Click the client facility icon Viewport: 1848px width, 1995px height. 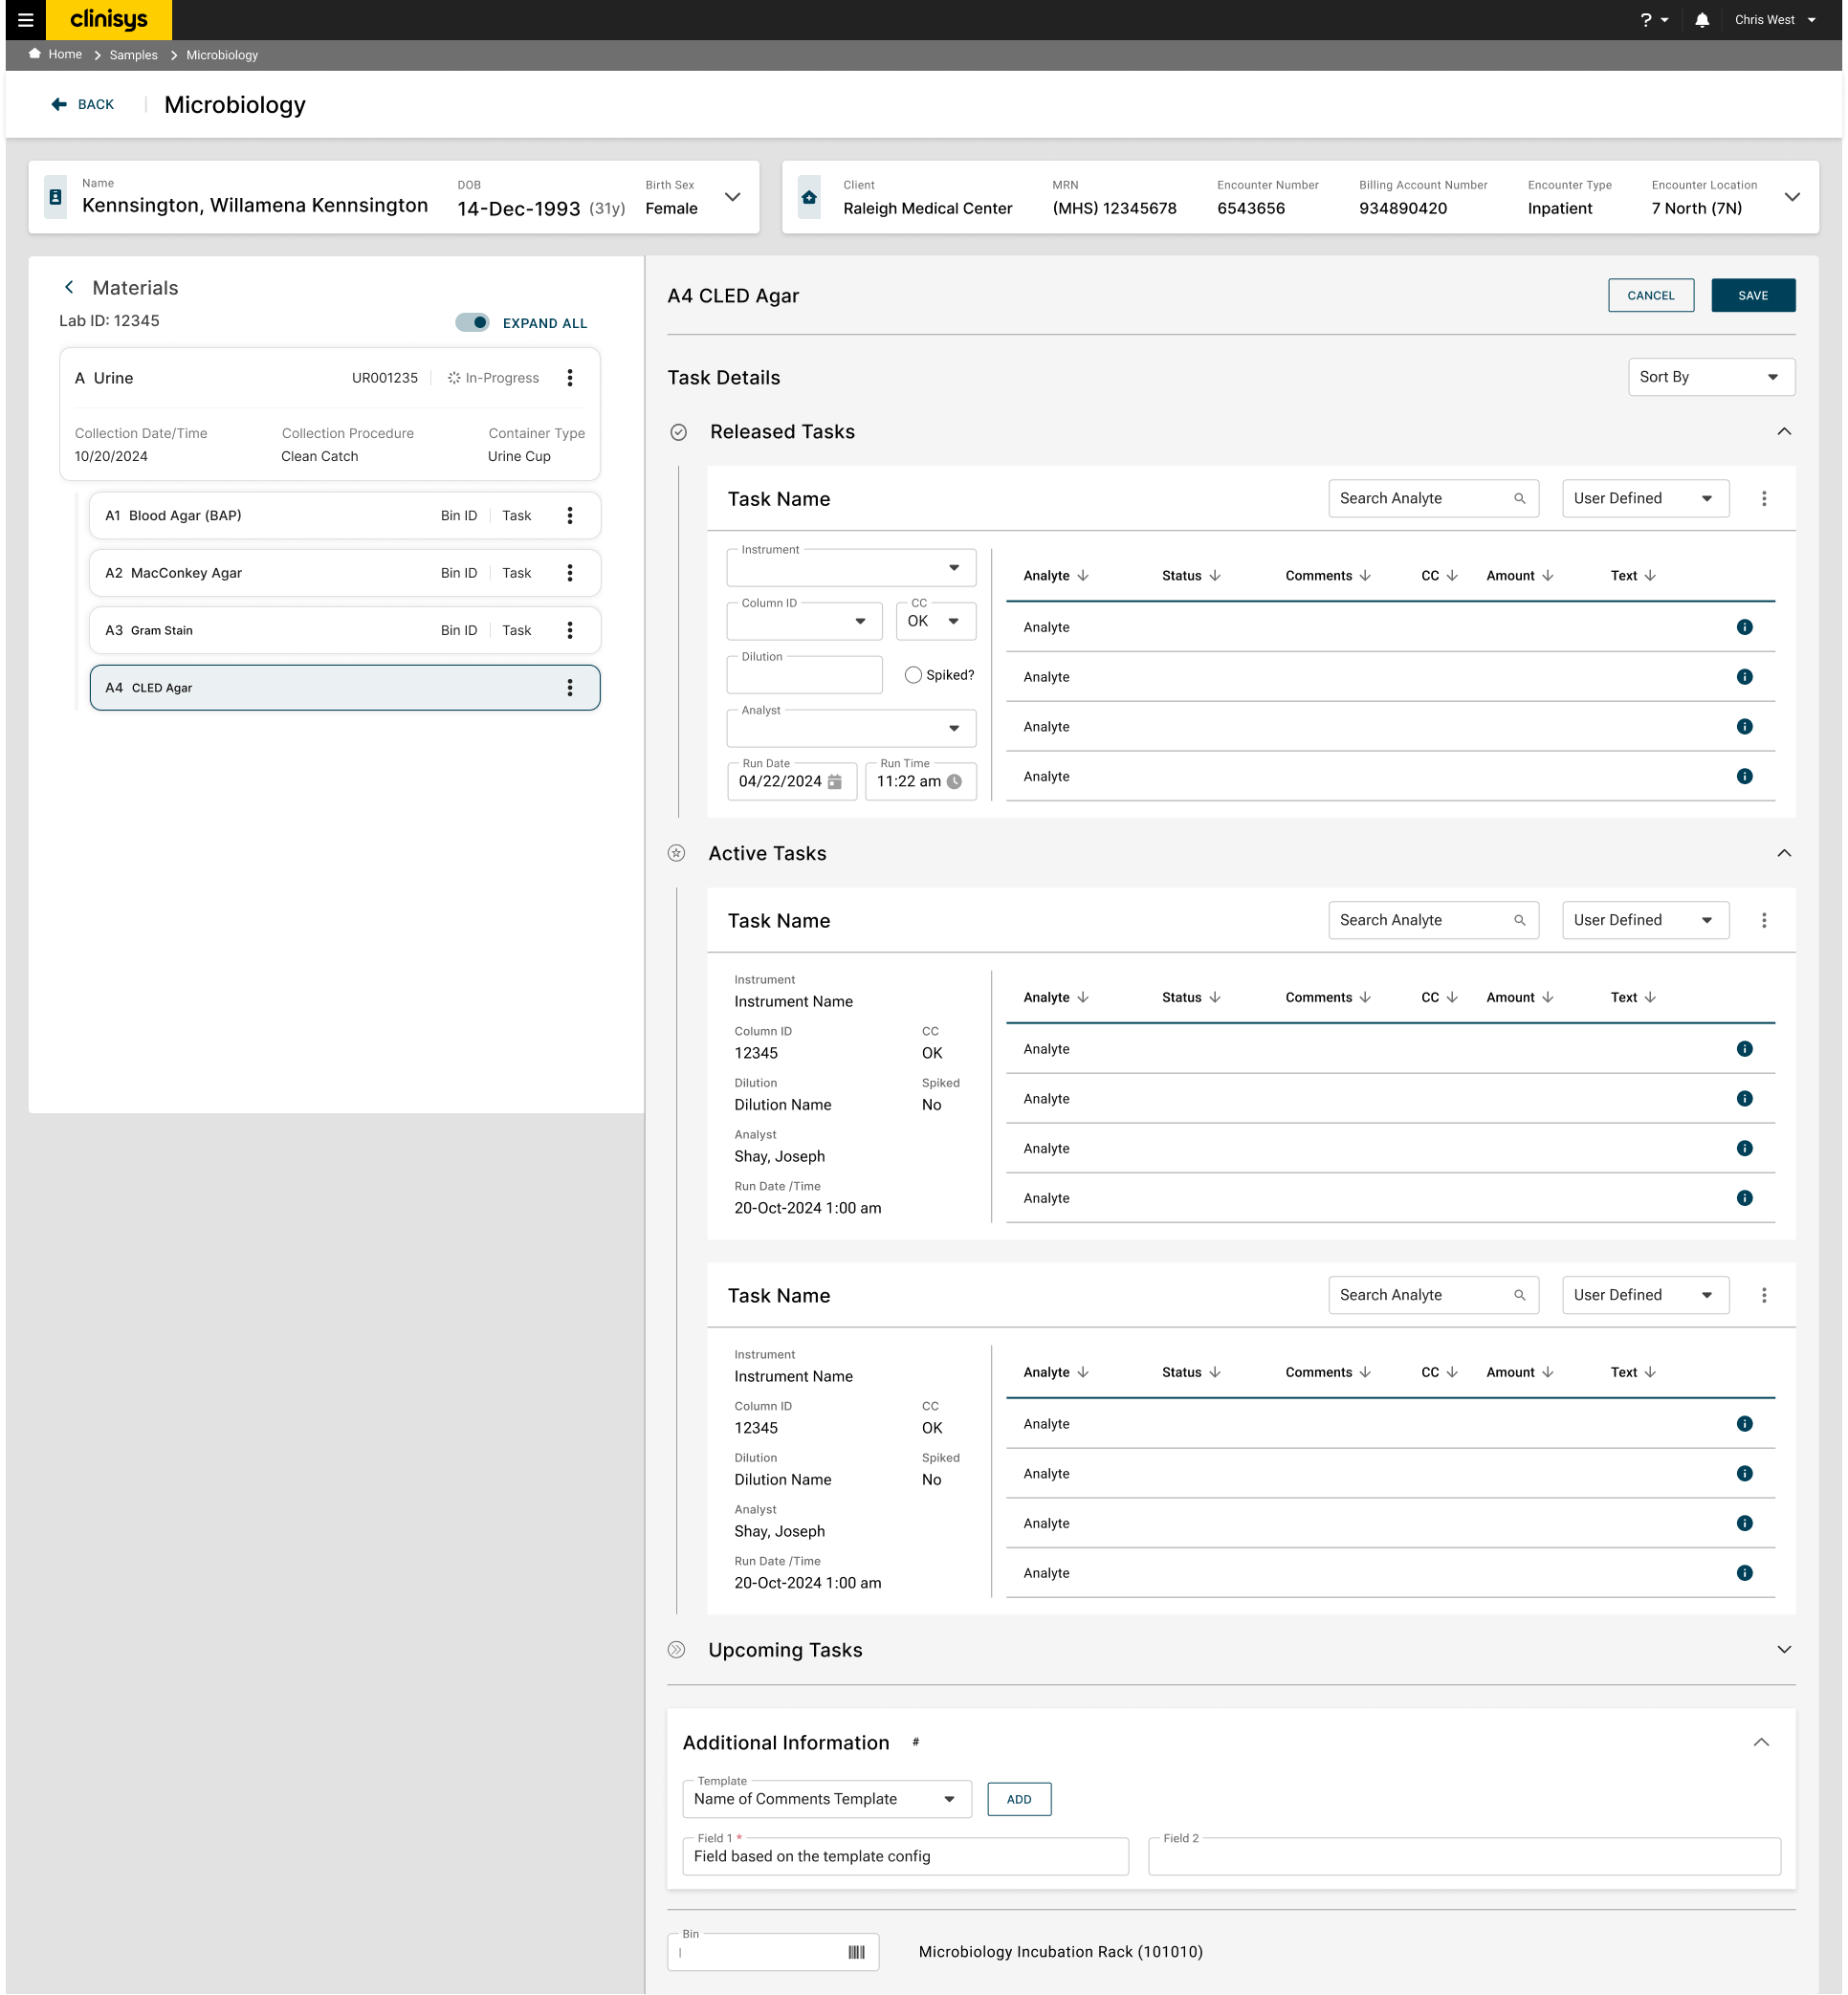(809, 197)
